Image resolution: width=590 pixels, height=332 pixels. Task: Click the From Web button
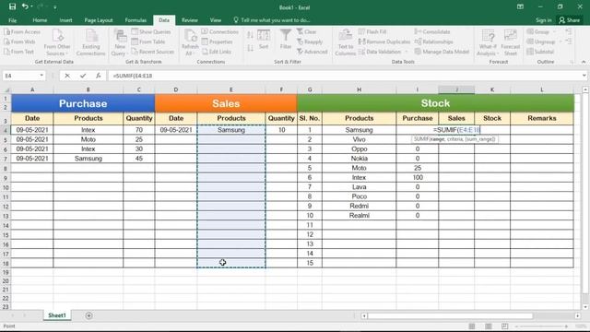pos(20,41)
